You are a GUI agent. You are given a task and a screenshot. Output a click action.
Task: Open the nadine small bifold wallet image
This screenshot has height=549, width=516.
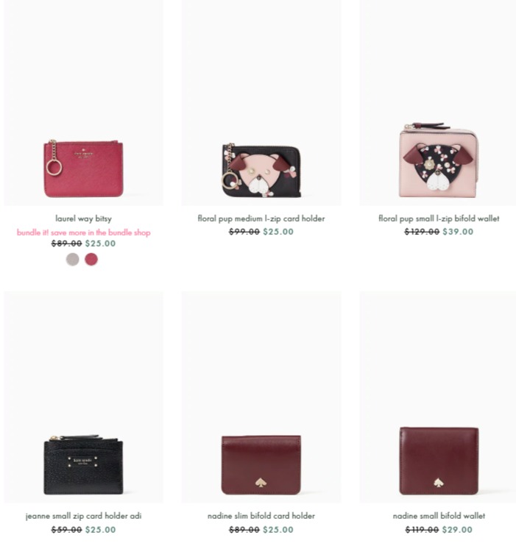[438, 397]
